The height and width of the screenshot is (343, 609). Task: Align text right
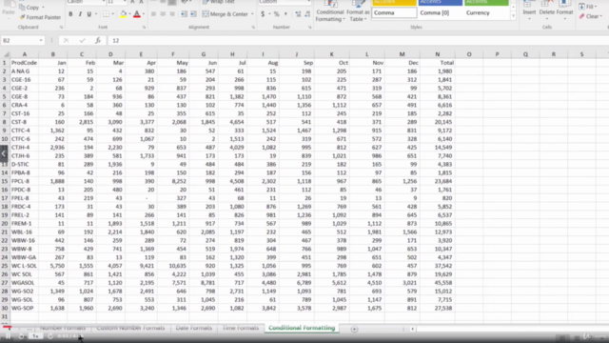coord(172,14)
